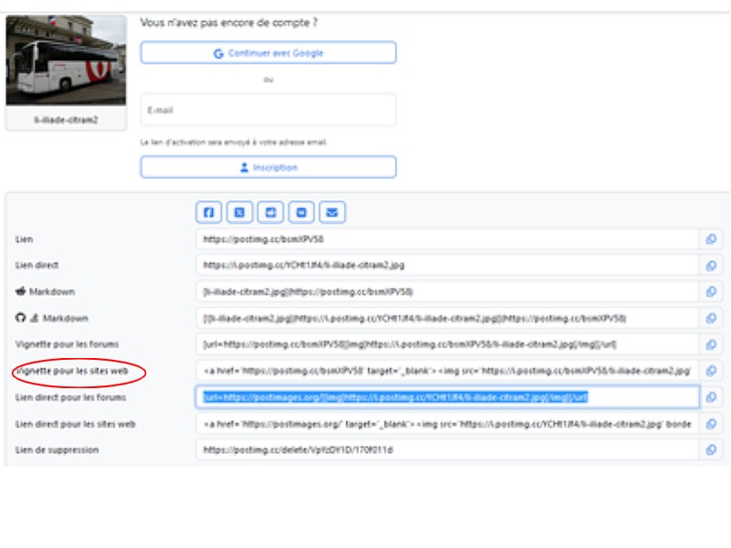731x548 pixels.
Task: Share image via X (Twitter) icon
Action: click(x=239, y=213)
